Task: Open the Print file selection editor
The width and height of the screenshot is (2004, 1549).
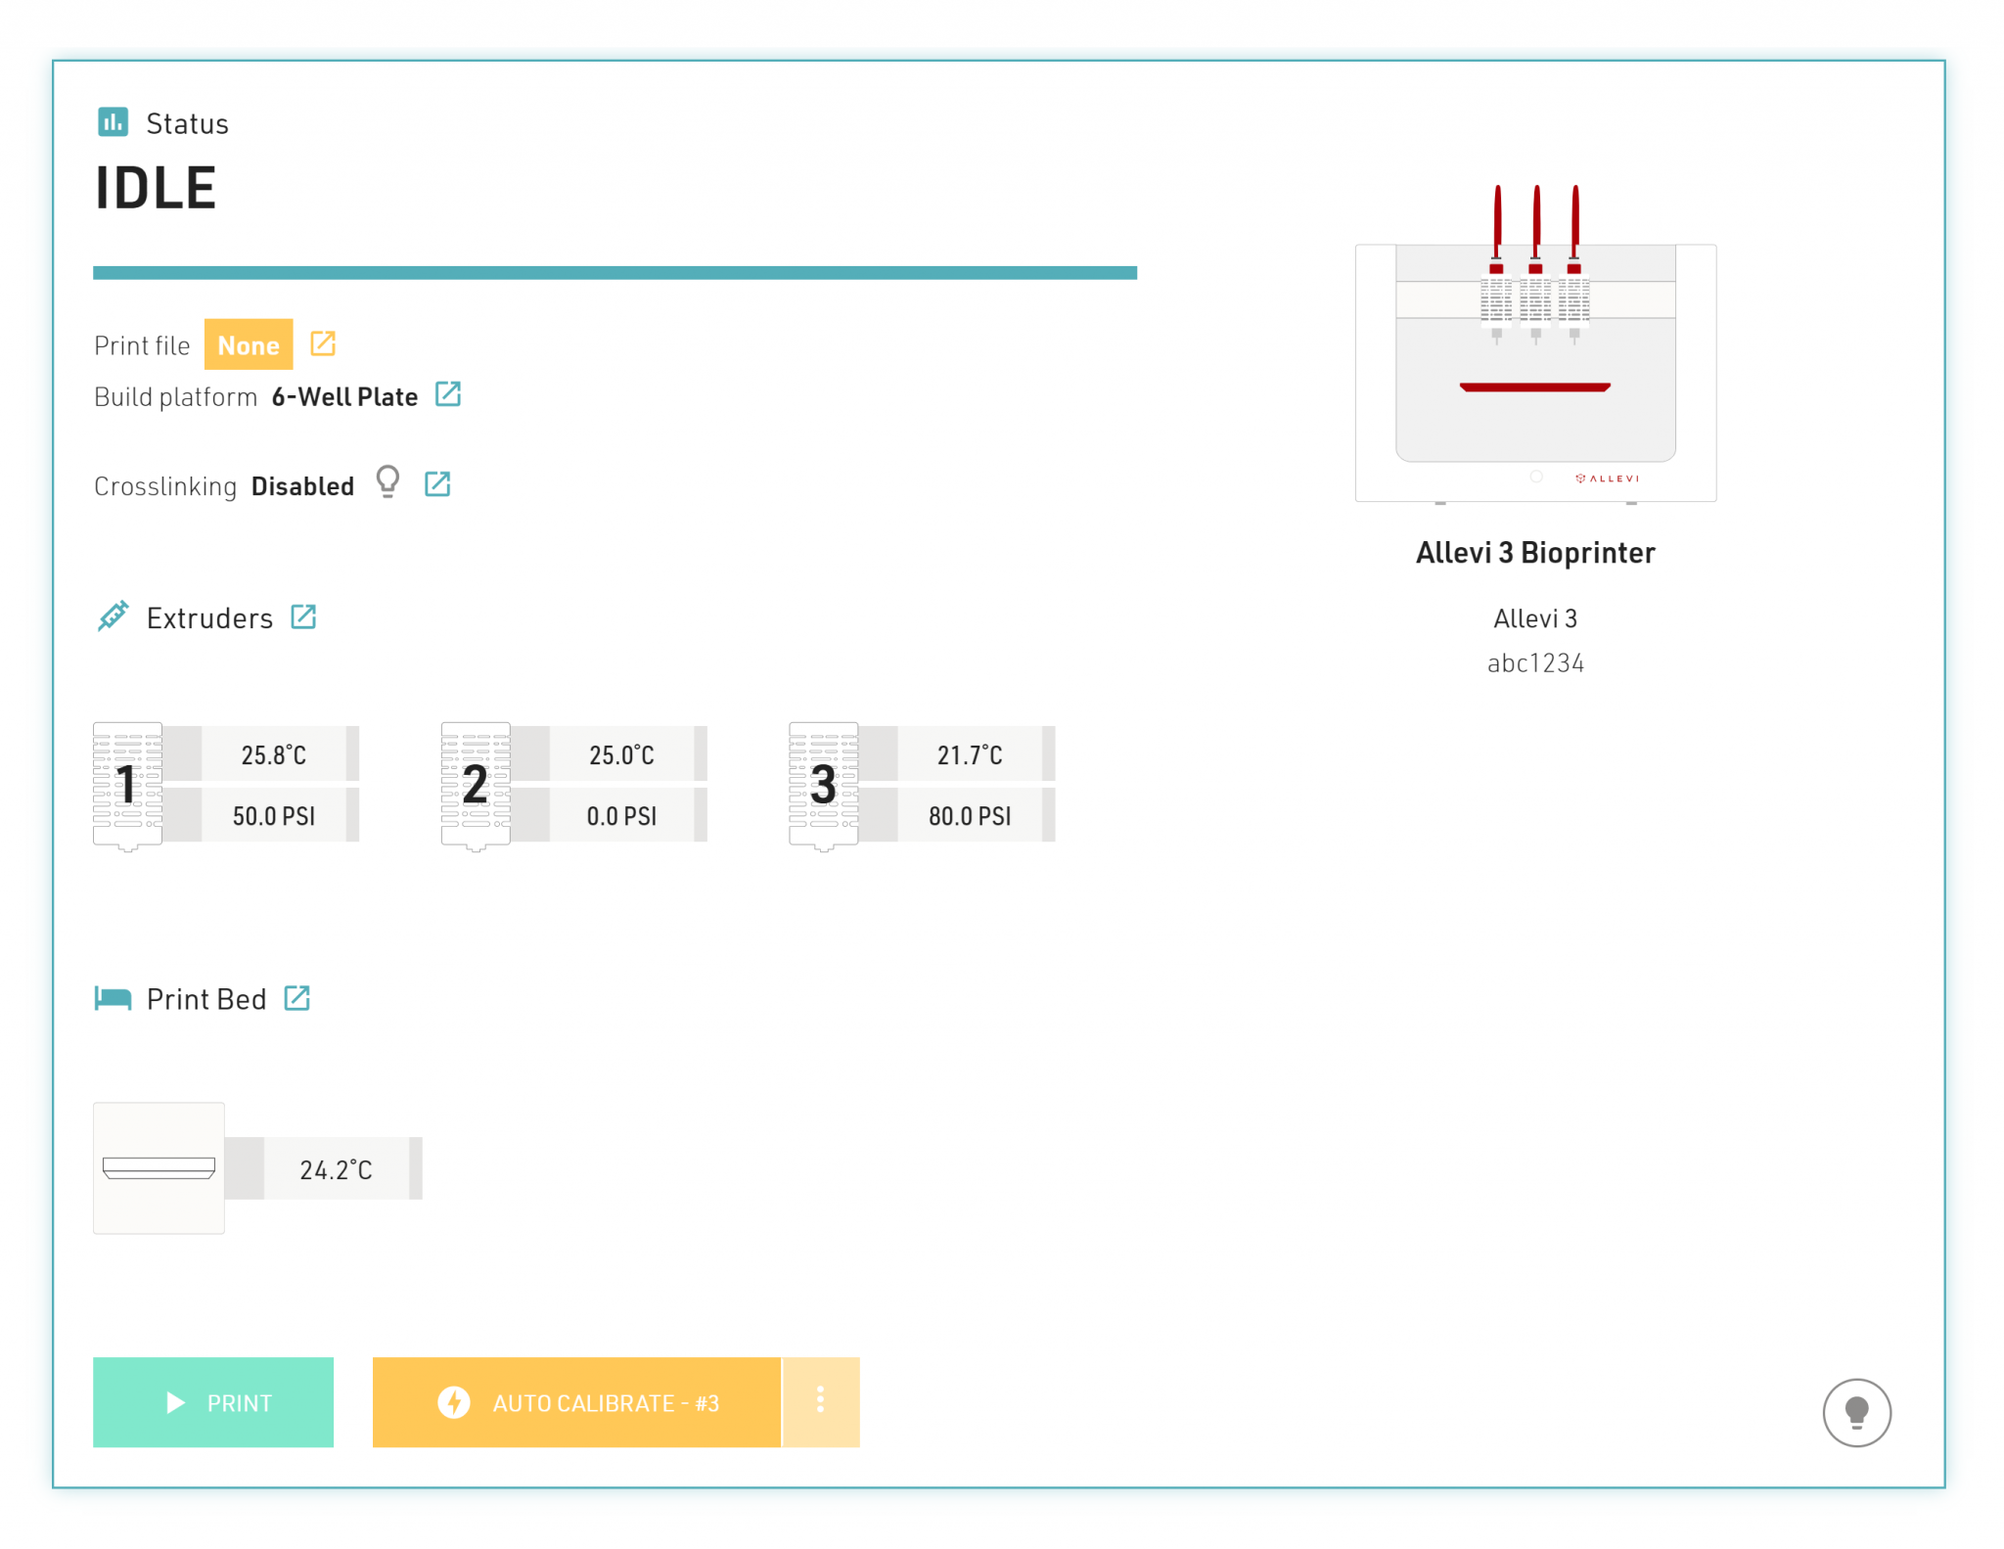Action: click(323, 343)
